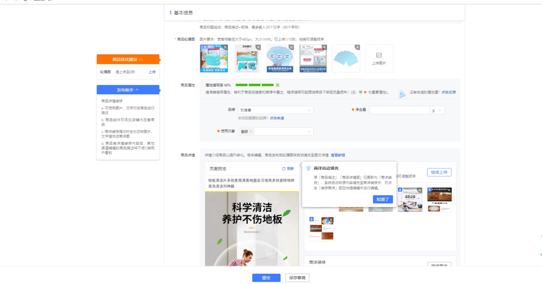
Task: Remove the fifth carousel image on white background
Action: point(357,47)
